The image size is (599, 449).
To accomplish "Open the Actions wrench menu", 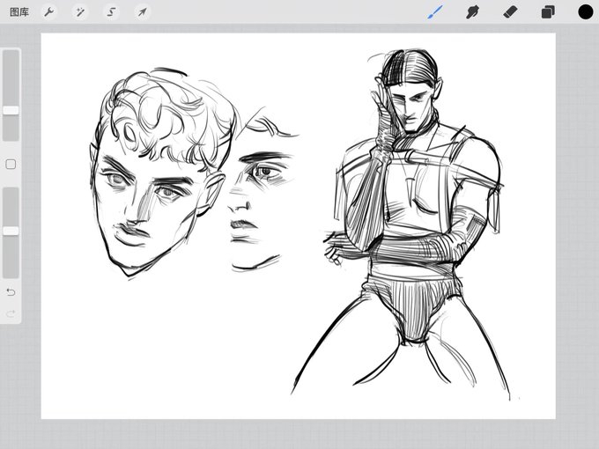I will point(49,12).
